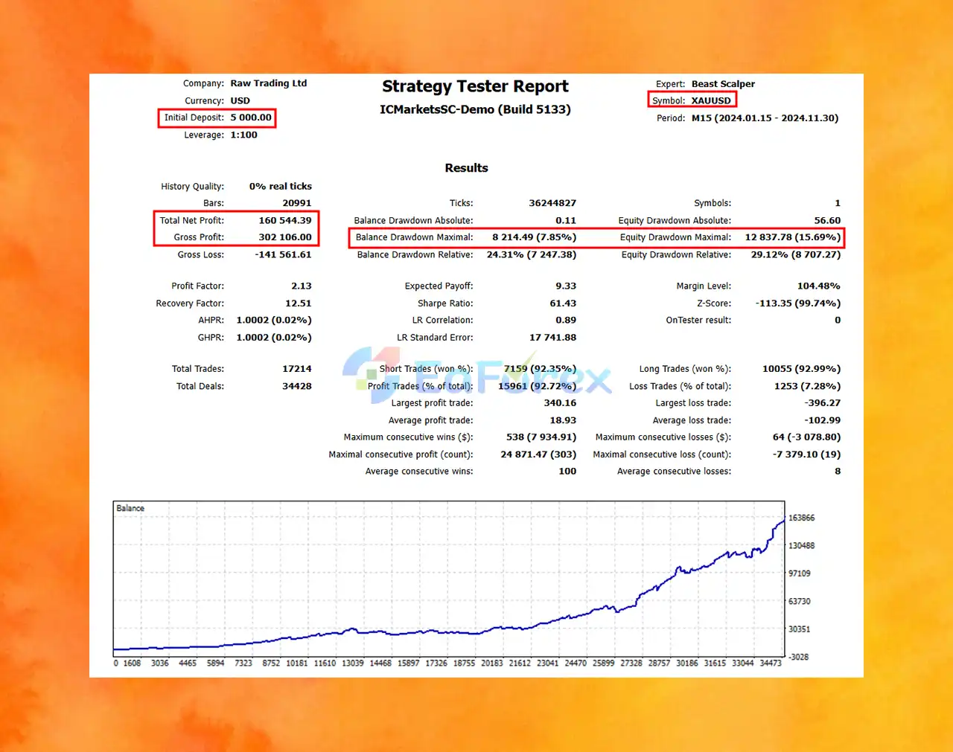Click the Gross Profit value 302 106.00
Image resolution: width=953 pixels, height=752 pixels.
pos(285,237)
